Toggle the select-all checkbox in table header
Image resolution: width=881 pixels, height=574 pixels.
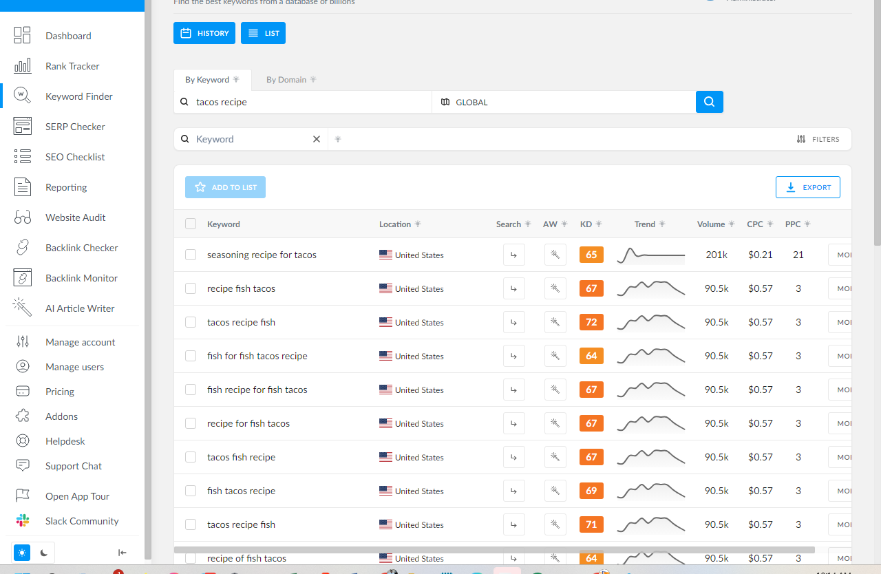(191, 224)
